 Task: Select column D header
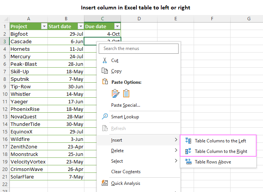[139, 18]
